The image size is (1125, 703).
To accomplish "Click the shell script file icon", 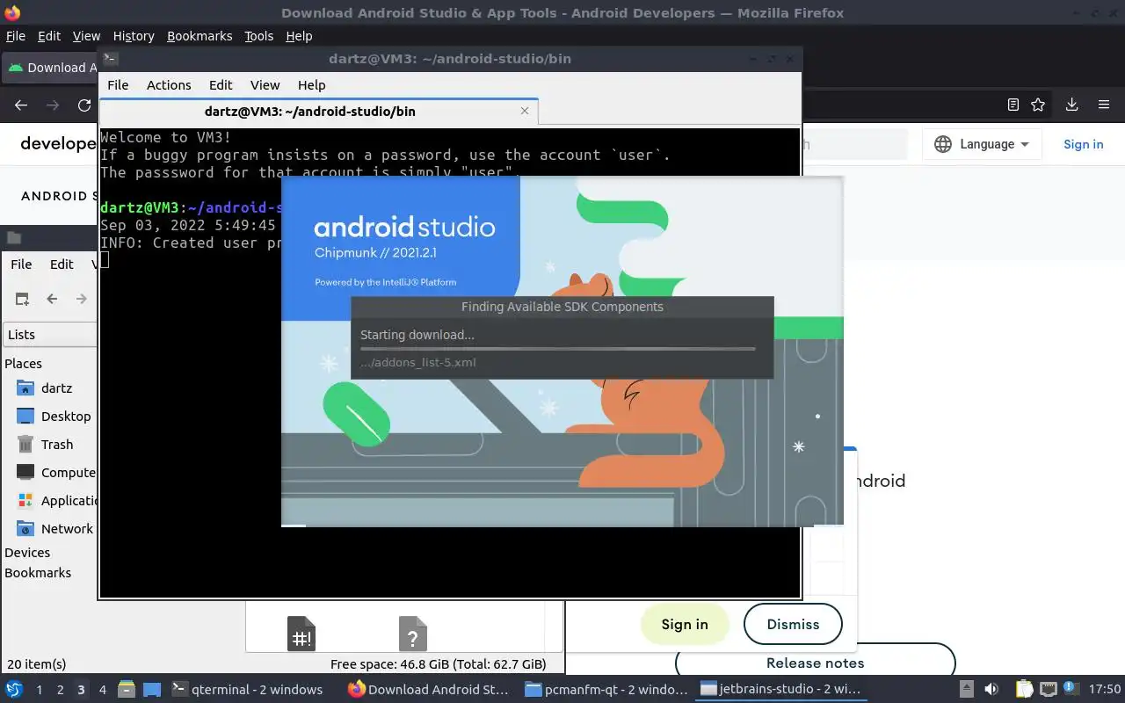I will pos(301,633).
